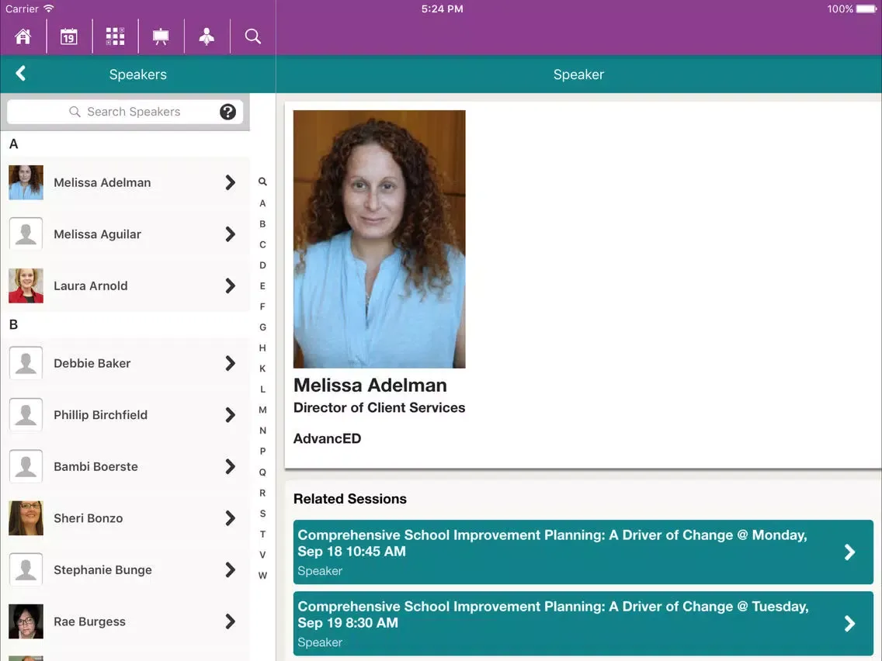Open the speakers person icon
882x661 pixels.
207,37
